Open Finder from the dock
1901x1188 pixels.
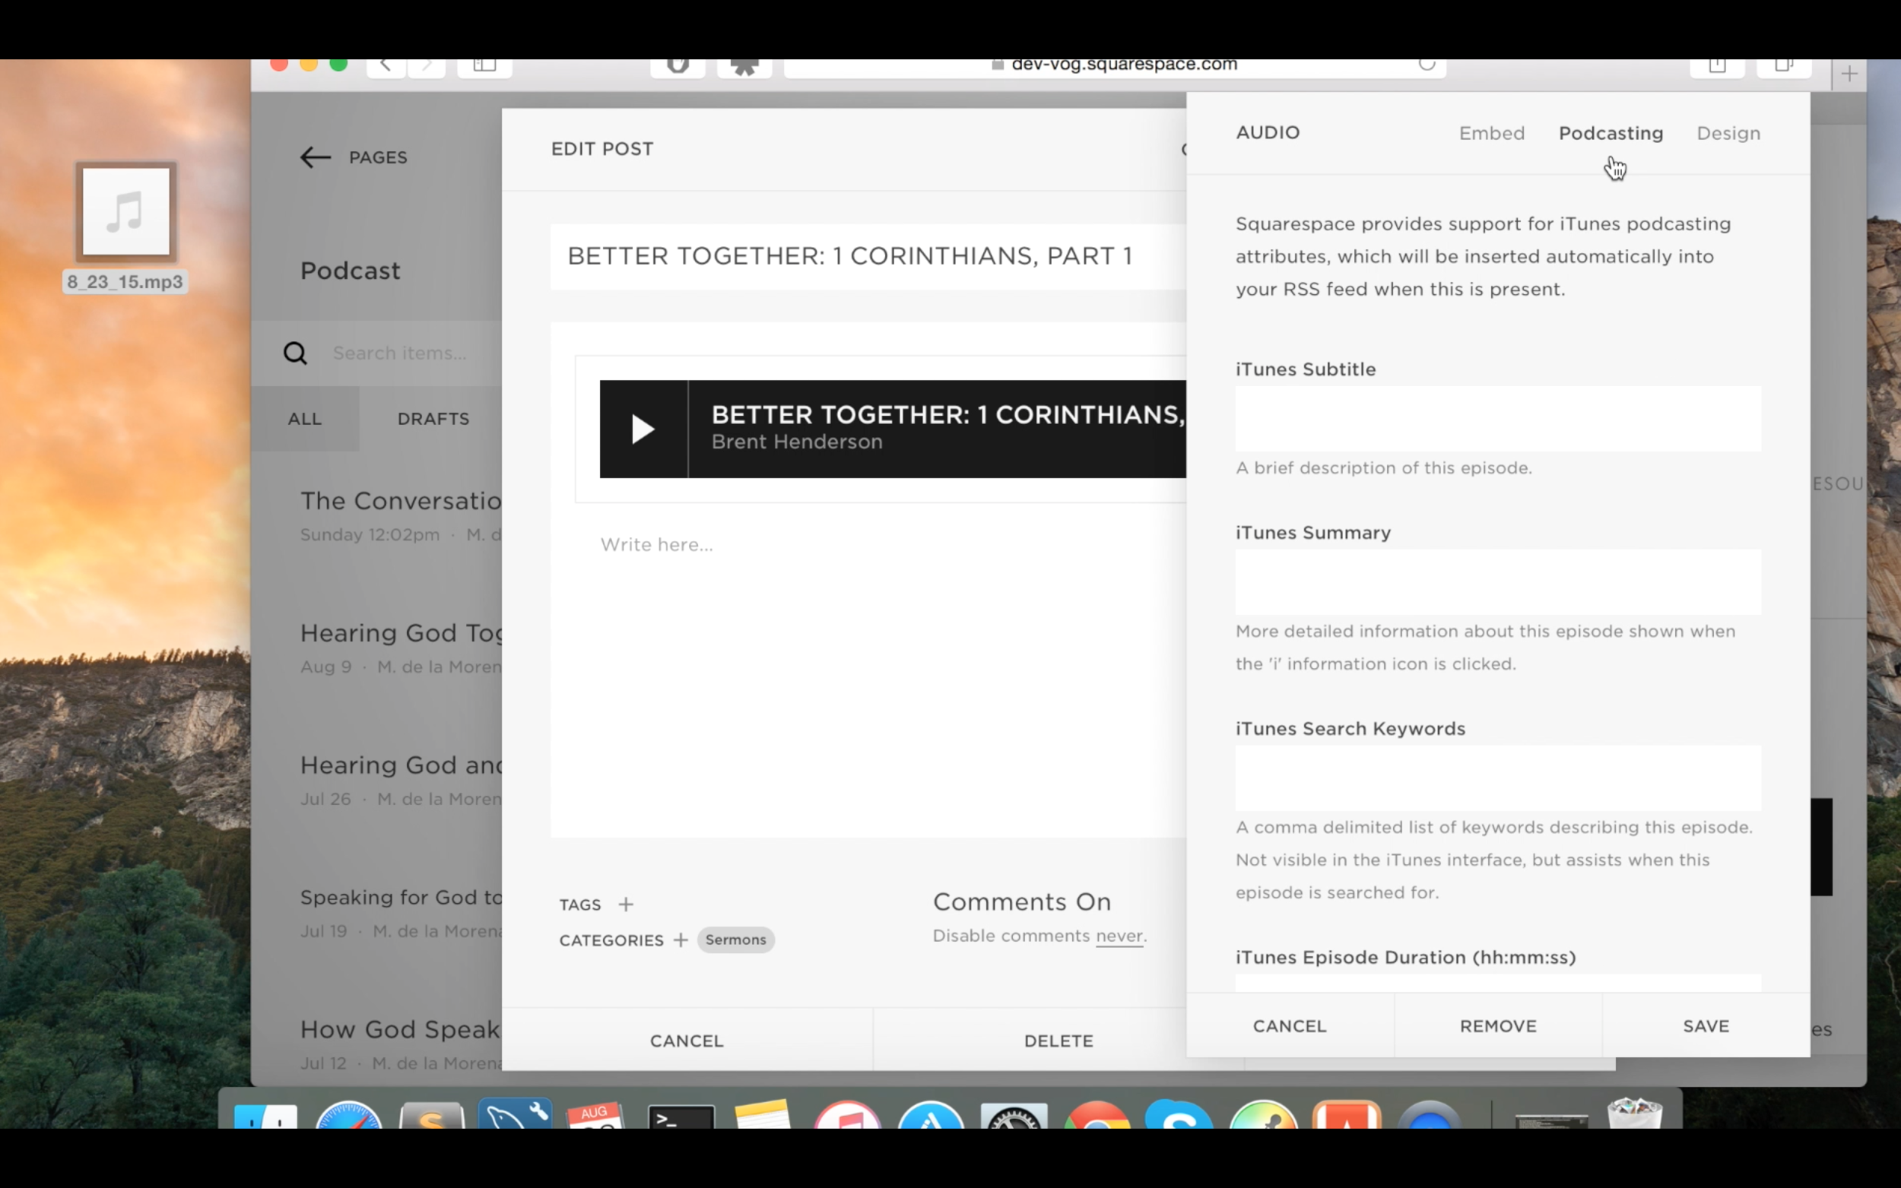click(x=265, y=1116)
